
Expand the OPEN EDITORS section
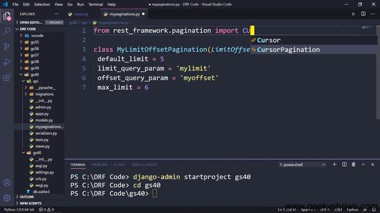coord(40,22)
